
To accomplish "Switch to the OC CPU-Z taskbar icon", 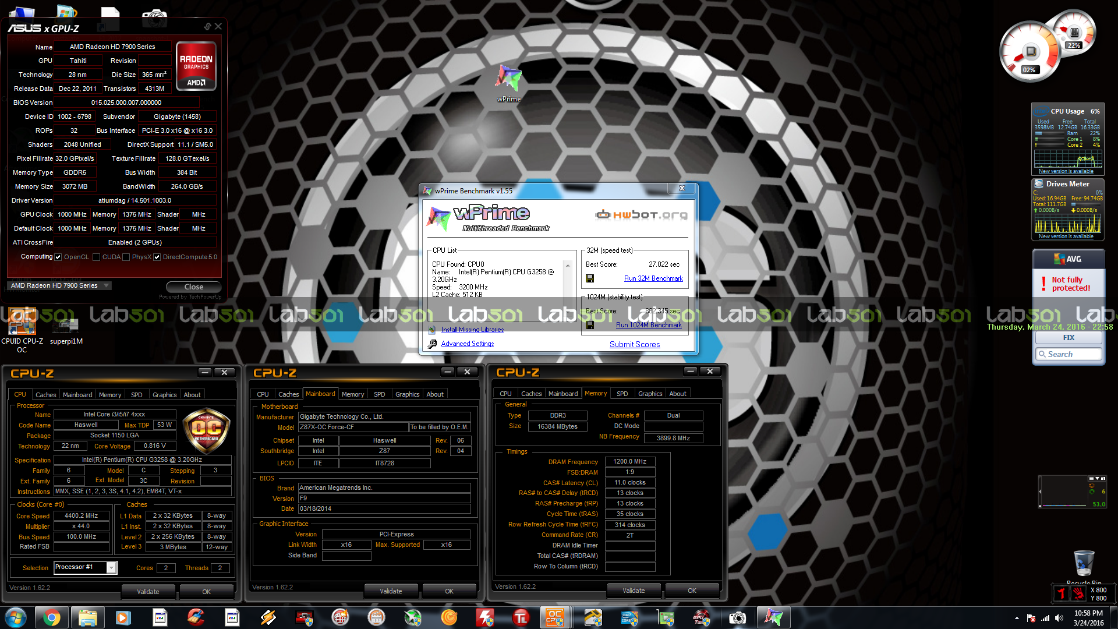I will (x=554, y=617).
